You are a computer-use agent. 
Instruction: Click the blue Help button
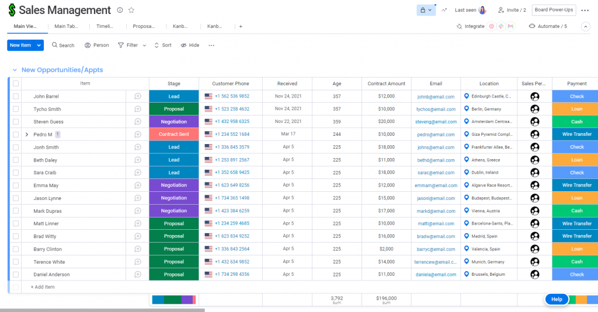click(557, 299)
